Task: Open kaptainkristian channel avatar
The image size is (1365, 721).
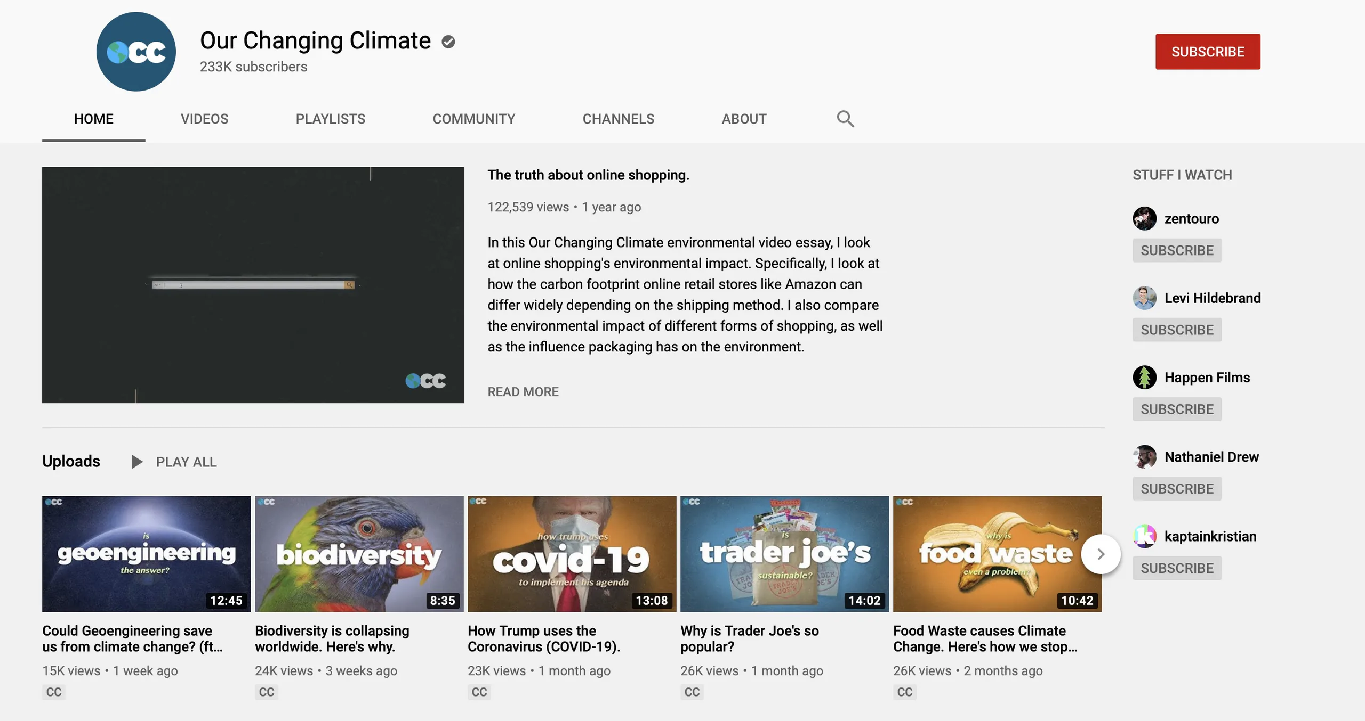Action: pyautogui.click(x=1144, y=536)
